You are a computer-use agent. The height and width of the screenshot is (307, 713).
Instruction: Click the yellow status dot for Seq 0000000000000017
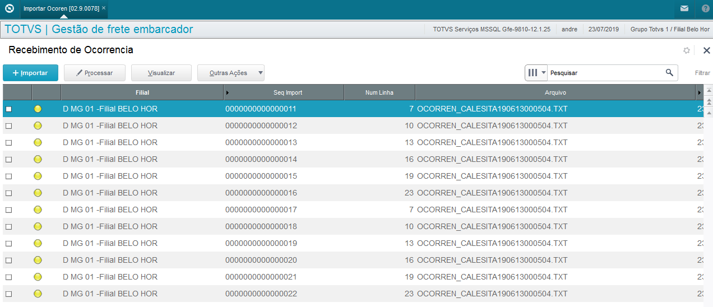(x=38, y=210)
